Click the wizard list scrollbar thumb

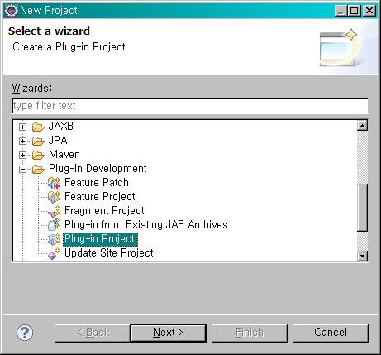pyautogui.click(x=362, y=208)
